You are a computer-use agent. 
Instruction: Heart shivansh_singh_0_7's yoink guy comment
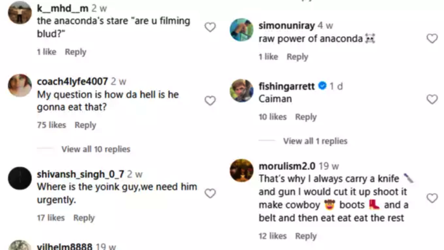210,194
